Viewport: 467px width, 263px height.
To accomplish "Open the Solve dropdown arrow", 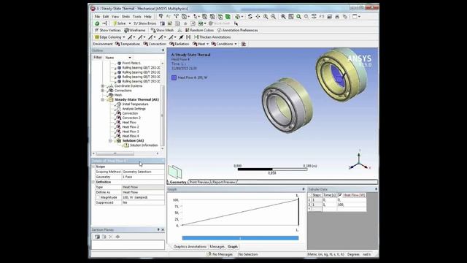I will pyautogui.click(x=130, y=23).
